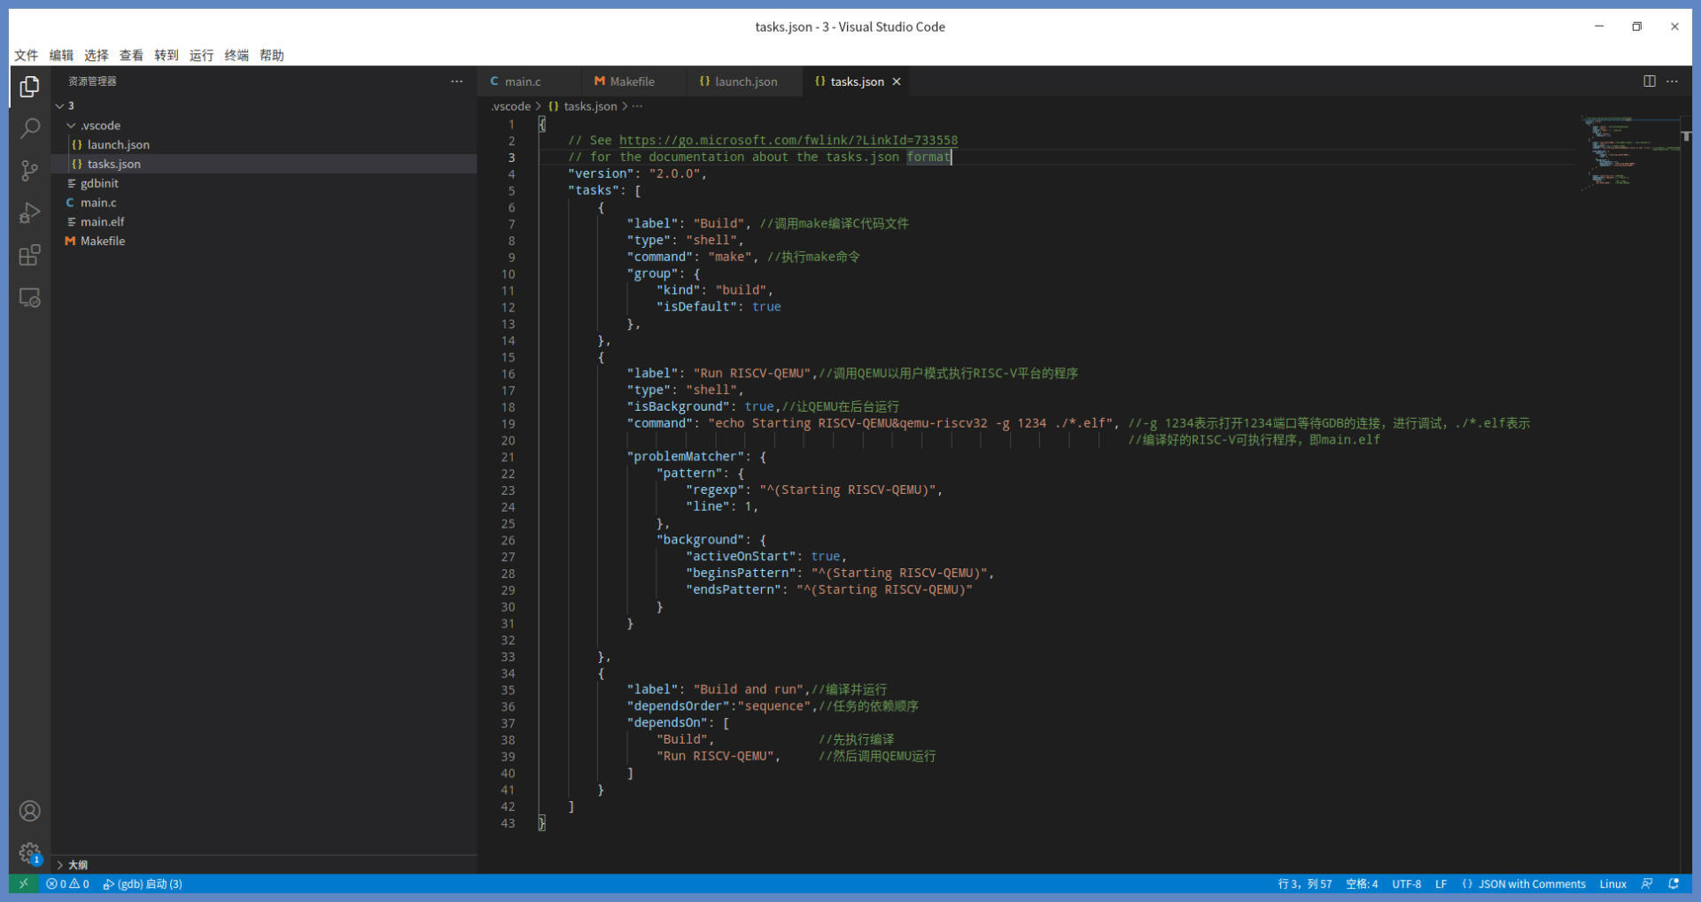Open the Run and Debug view
The height and width of the screenshot is (902, 1701).
point(29,213)
